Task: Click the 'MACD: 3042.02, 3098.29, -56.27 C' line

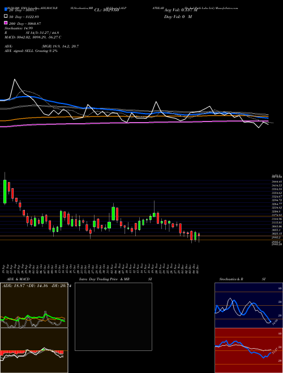Action: pos(33,37)
